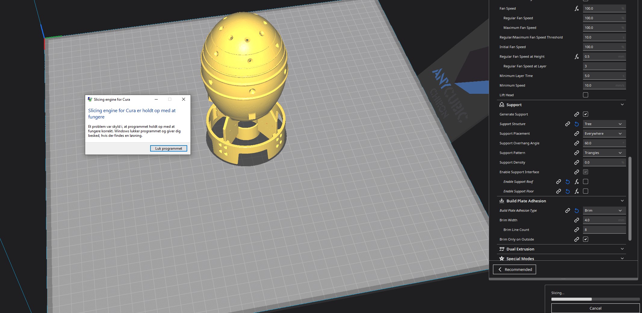Click the link icon for Brim Width
Image resolution: width=642 pixels, height=313 pixels.
[576, 220]
